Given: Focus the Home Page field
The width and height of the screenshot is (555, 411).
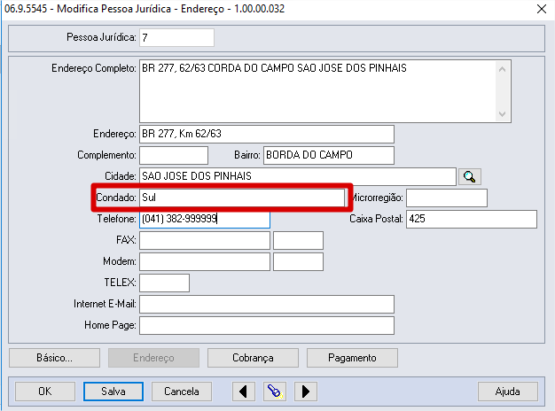Looking at the screenshot, I should coord(267,325).
